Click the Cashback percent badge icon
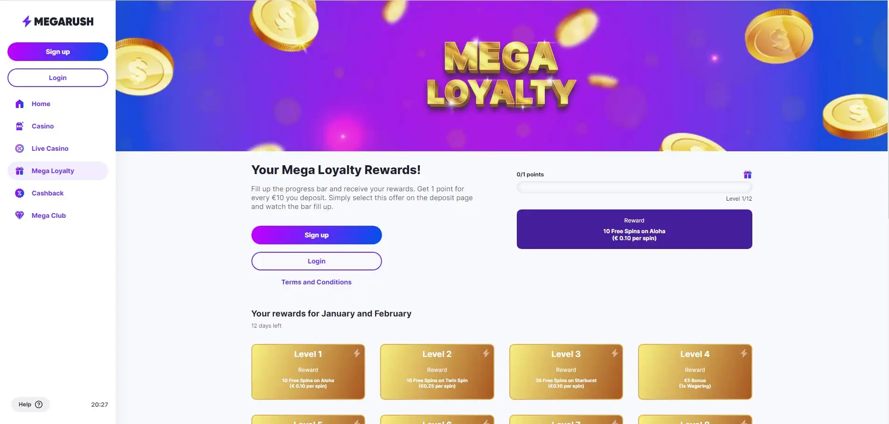The width and height of the screenshot is (889, 424). (x=20, y=193)
